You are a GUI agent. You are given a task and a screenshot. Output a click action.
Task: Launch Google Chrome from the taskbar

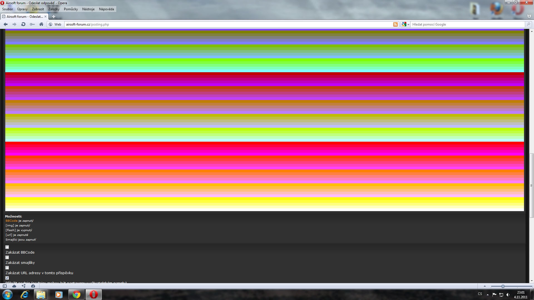coord(76,294)
